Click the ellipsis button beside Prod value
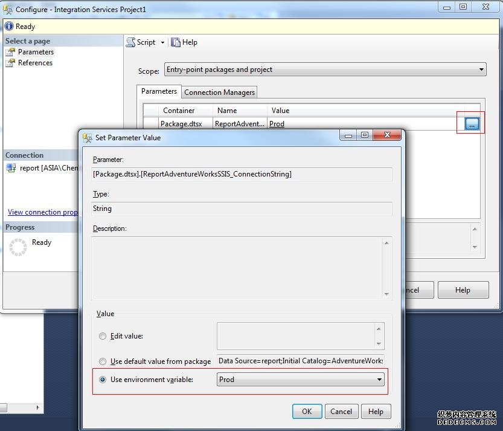Image resolution: width=503 pixels, height=431 pixels. point(472,123)
